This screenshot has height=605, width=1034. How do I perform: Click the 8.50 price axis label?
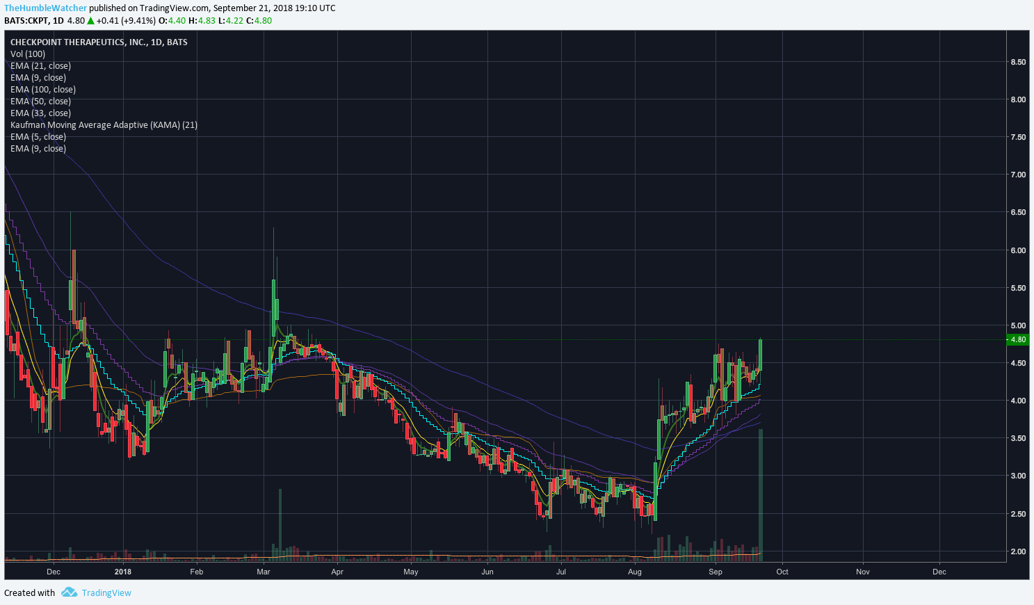(x=1018, y=62)
